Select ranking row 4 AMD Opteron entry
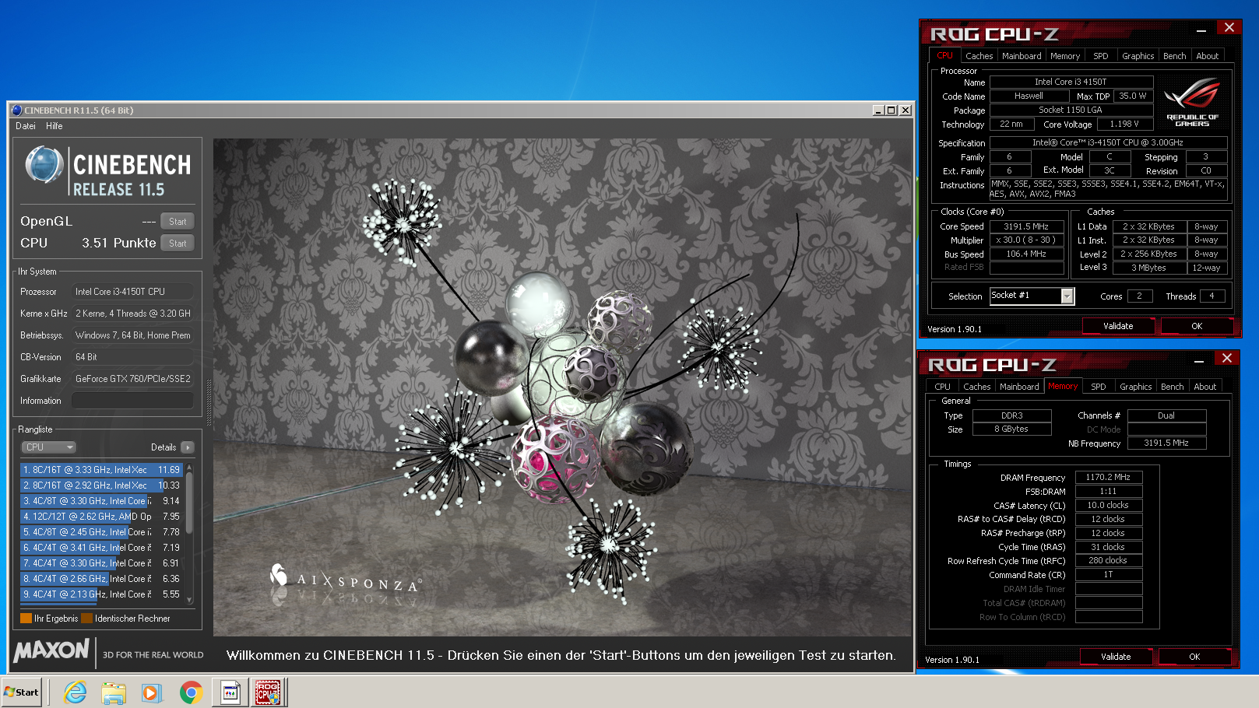The height and width of the screenshot is (708, 1259). click(101, 517)
